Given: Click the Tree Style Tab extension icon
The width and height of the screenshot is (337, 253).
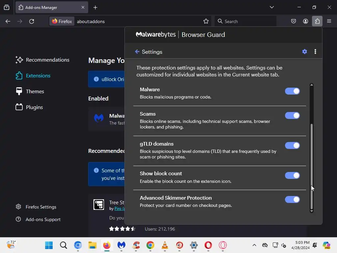Looking at the screenshot, I should coord(99,204).
